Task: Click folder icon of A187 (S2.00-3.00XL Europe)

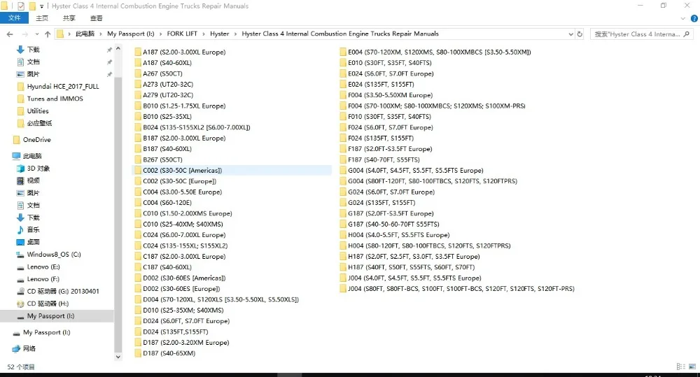Action: click(x=138, y=52)
